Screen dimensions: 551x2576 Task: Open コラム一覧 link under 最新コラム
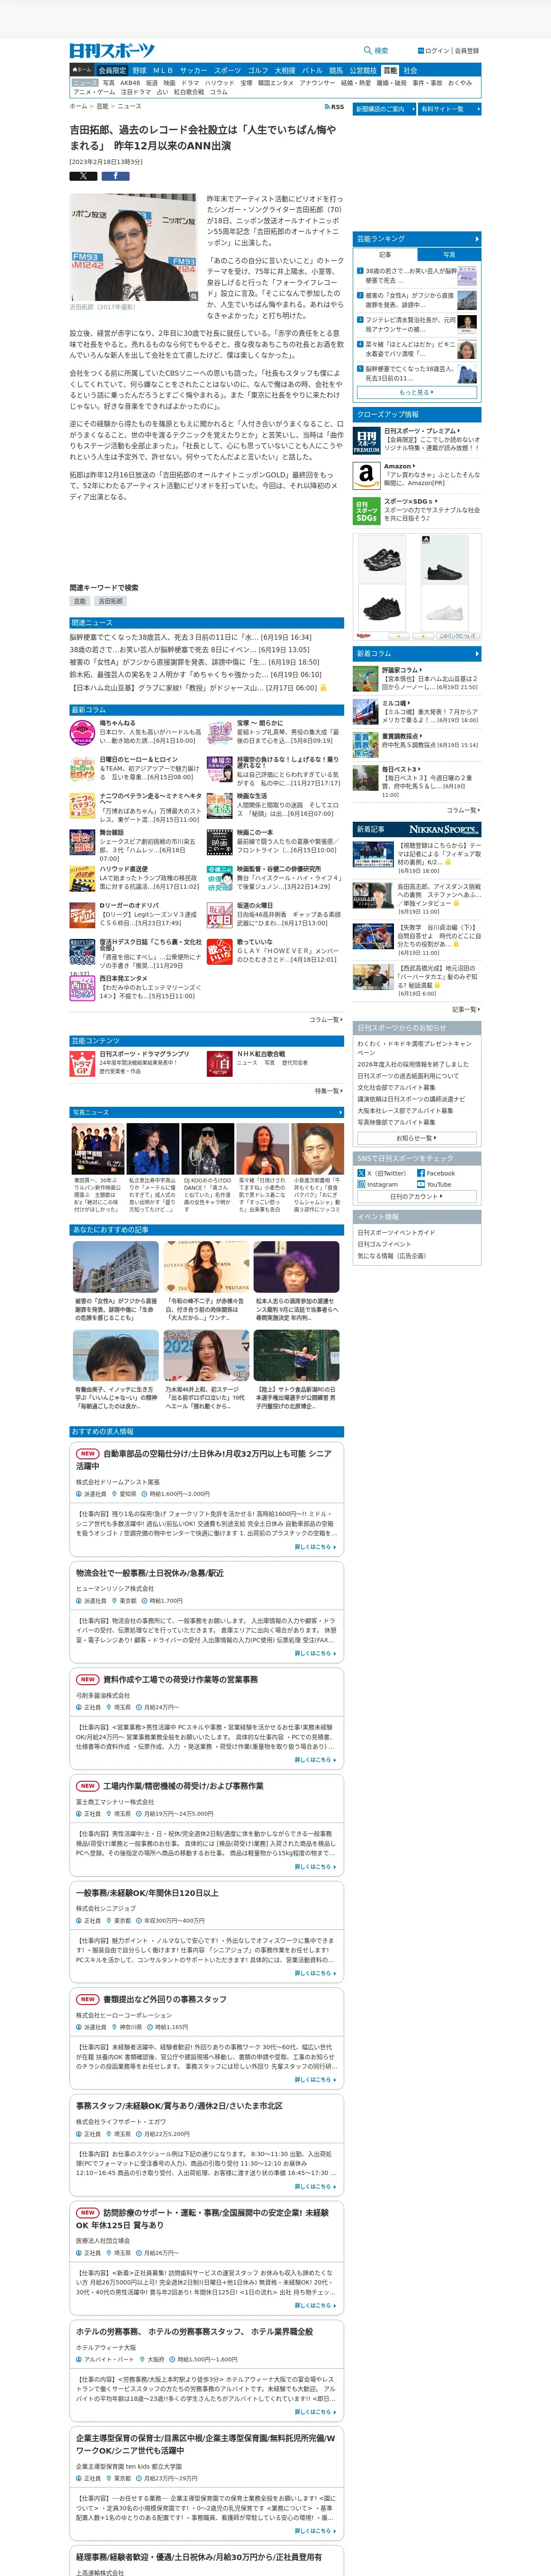[x=326, y=1020]
